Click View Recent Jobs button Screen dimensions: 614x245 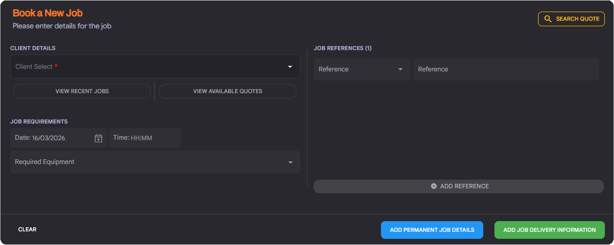tap(82, 91)
